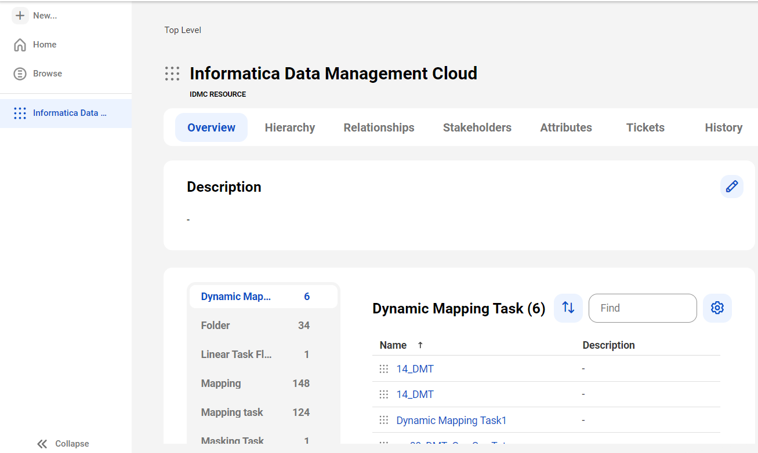Click the New plus icon
758x453 pixels.
(20, 16)
